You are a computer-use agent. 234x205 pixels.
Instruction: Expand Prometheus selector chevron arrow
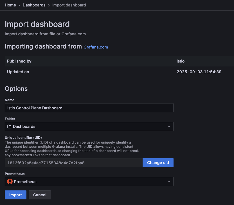tap(169, 181)
